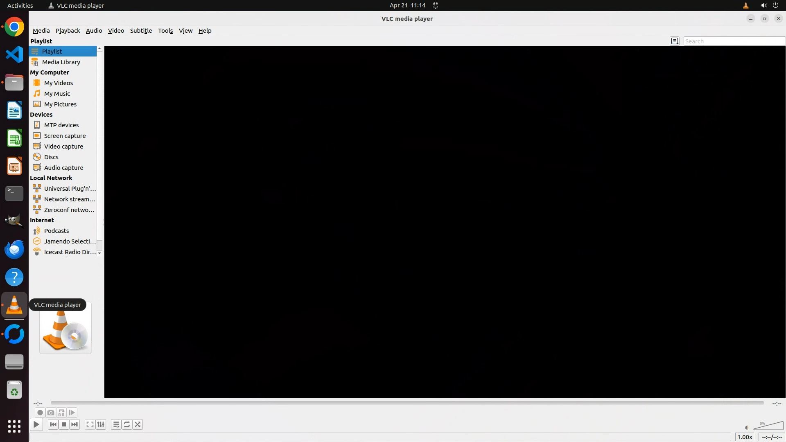Click the playlist Search field
Viewport: 786px width, 442px height.
(x=734, y=41)
